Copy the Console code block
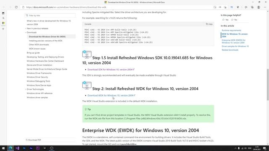Image resolution: width=269 pixels, height=151 pixels. point(209,24)
